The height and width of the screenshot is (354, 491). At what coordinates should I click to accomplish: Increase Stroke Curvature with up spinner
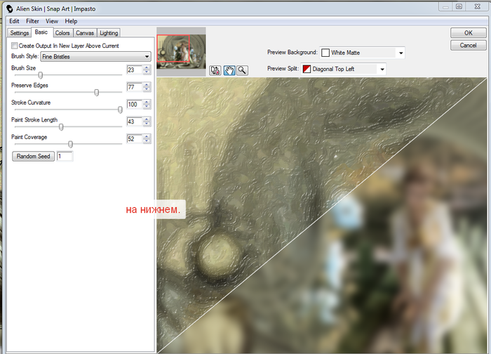coord(147,102)
